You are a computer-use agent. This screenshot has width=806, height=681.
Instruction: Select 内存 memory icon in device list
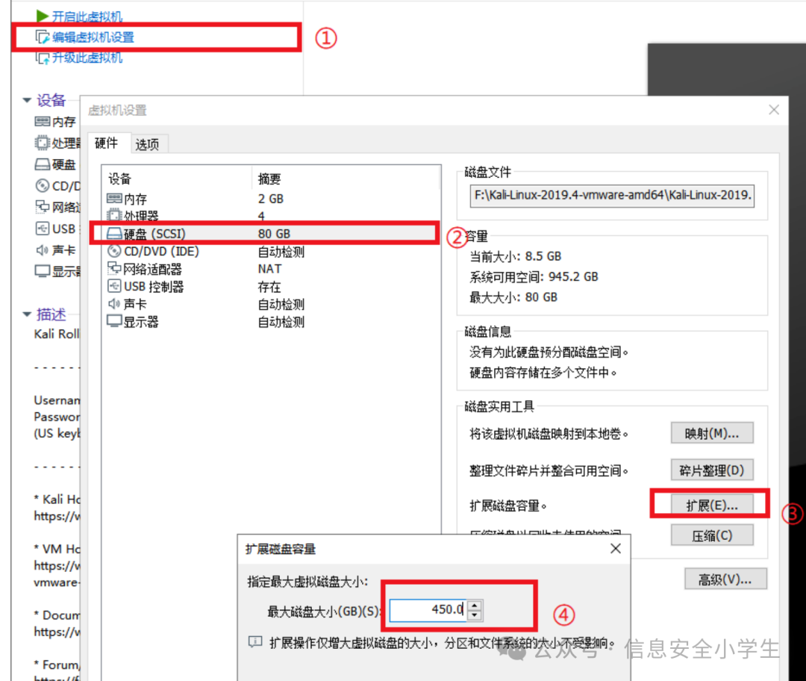tap(115, 199)
